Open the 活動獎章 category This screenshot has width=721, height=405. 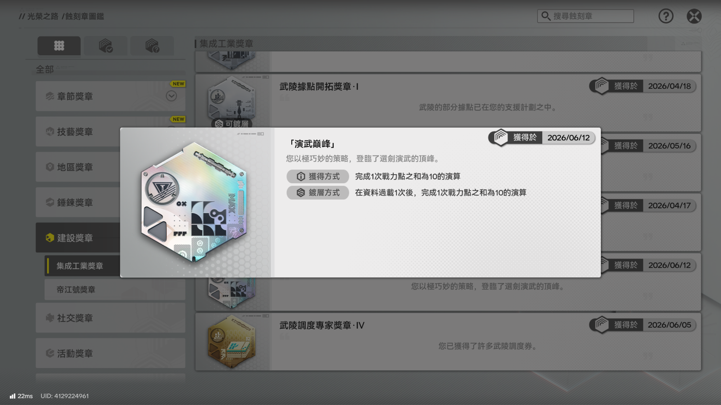[111, 353]
